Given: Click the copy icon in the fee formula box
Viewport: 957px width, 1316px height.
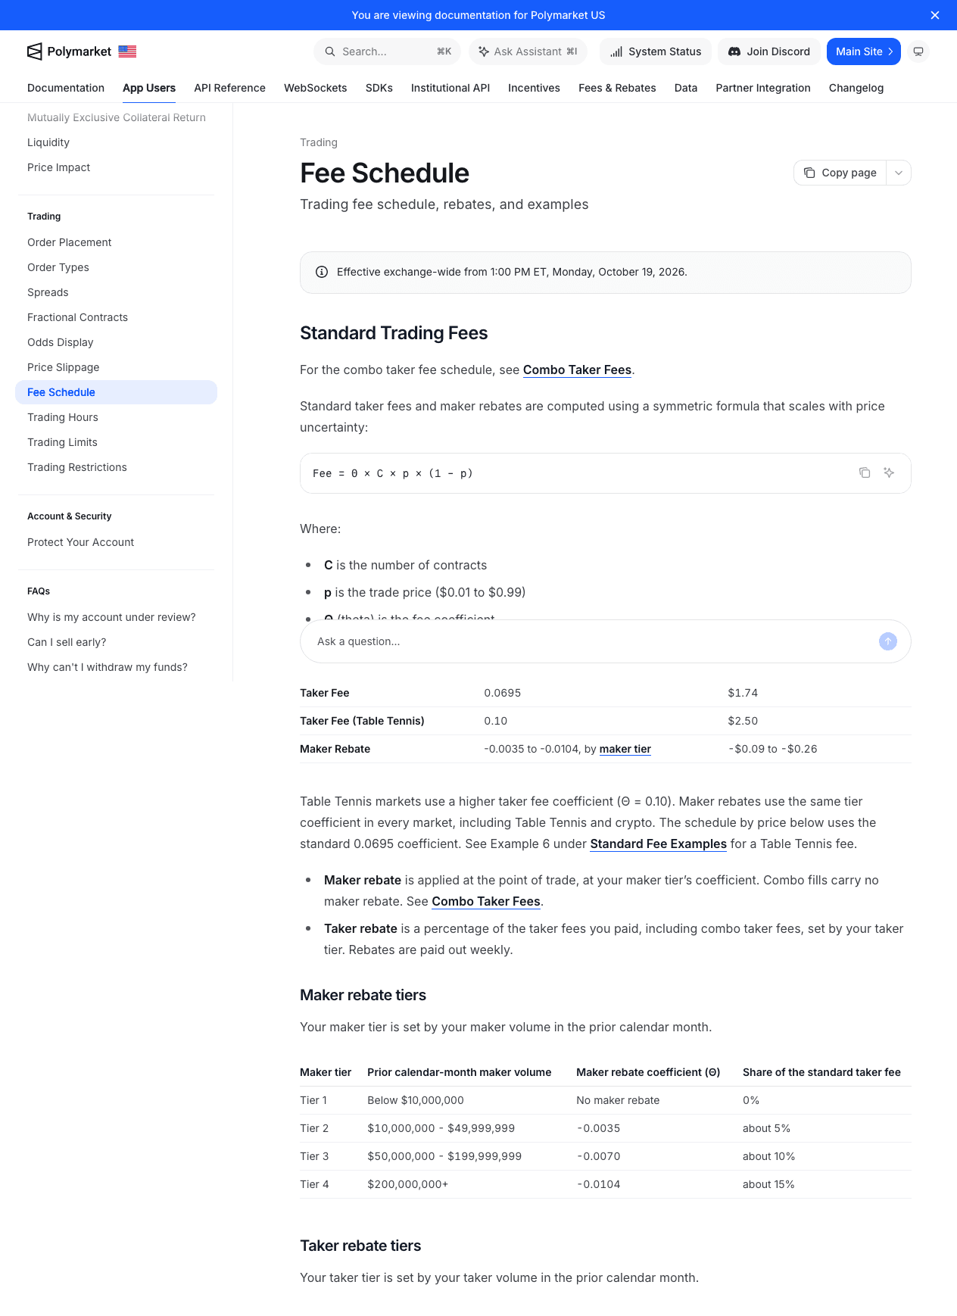Looking at the screenshot, I should click(865, 472).
